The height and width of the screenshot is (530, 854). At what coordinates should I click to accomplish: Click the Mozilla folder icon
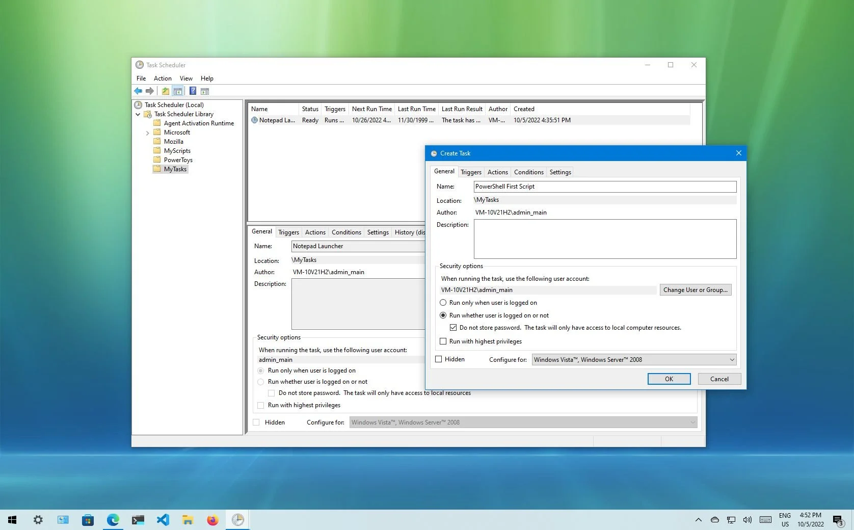coord(157,141)
